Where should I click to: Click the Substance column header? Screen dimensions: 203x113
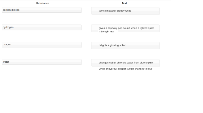pos(43,3)
